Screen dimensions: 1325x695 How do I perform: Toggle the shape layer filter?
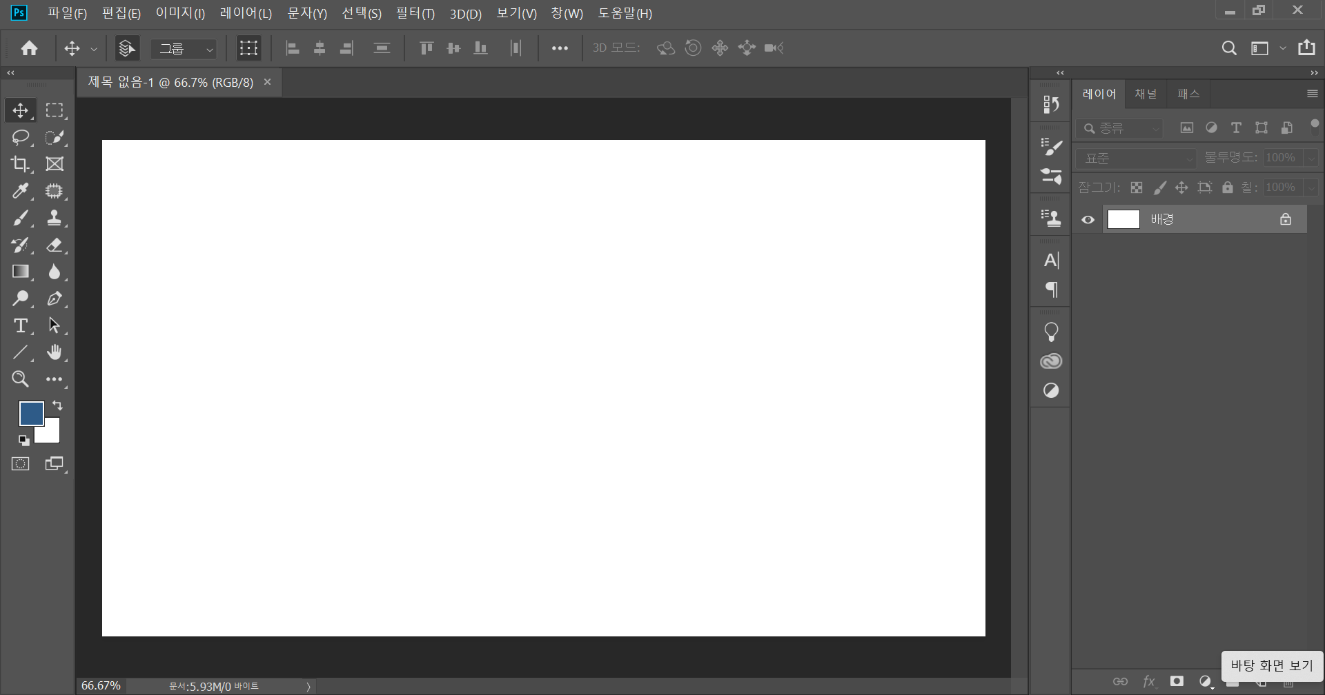point(1262,128)
